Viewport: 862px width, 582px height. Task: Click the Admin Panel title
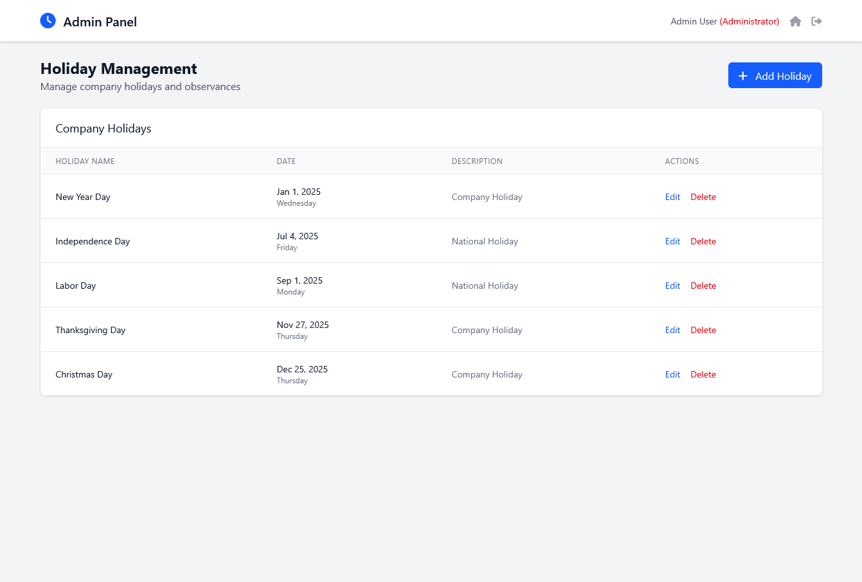100,21
